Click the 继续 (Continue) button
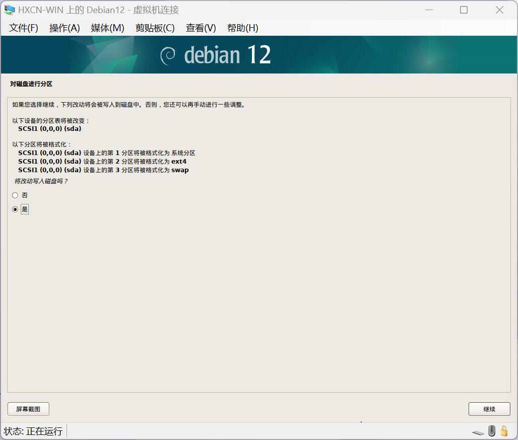 tap(489, 409)
